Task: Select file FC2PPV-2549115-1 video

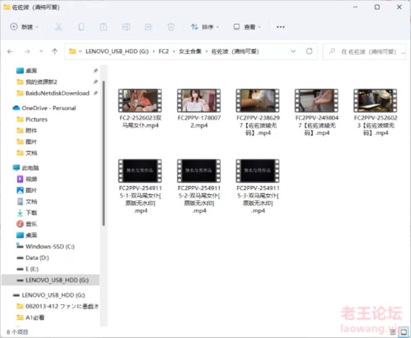Action: click(x=140, y=186)
